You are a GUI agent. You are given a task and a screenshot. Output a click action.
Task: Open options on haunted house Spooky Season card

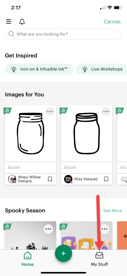[x=48, y=229]
